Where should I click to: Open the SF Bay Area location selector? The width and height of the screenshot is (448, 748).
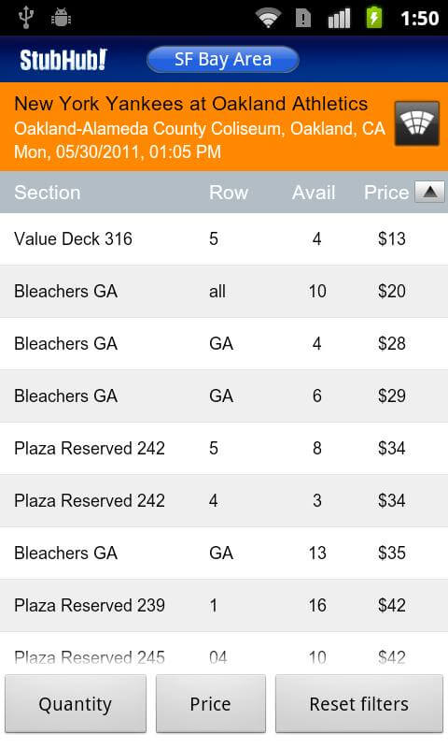[223, 60]
